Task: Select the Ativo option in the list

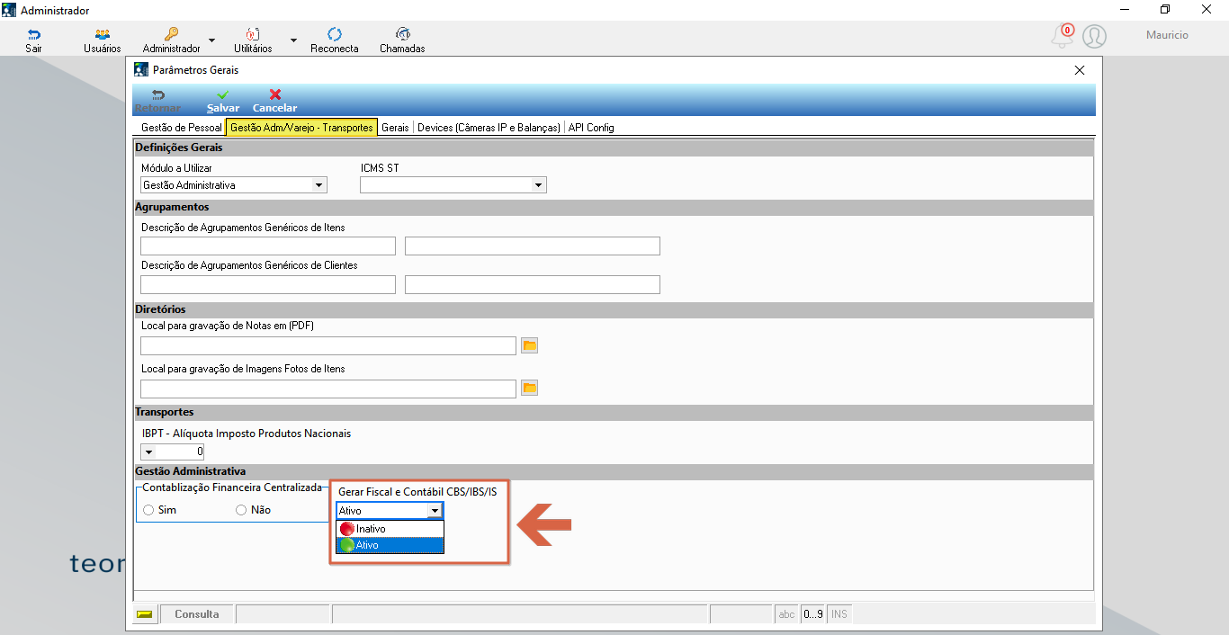Action: (390, 545)
